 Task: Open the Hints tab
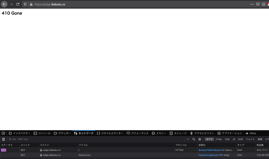click(x=251, y=133)
